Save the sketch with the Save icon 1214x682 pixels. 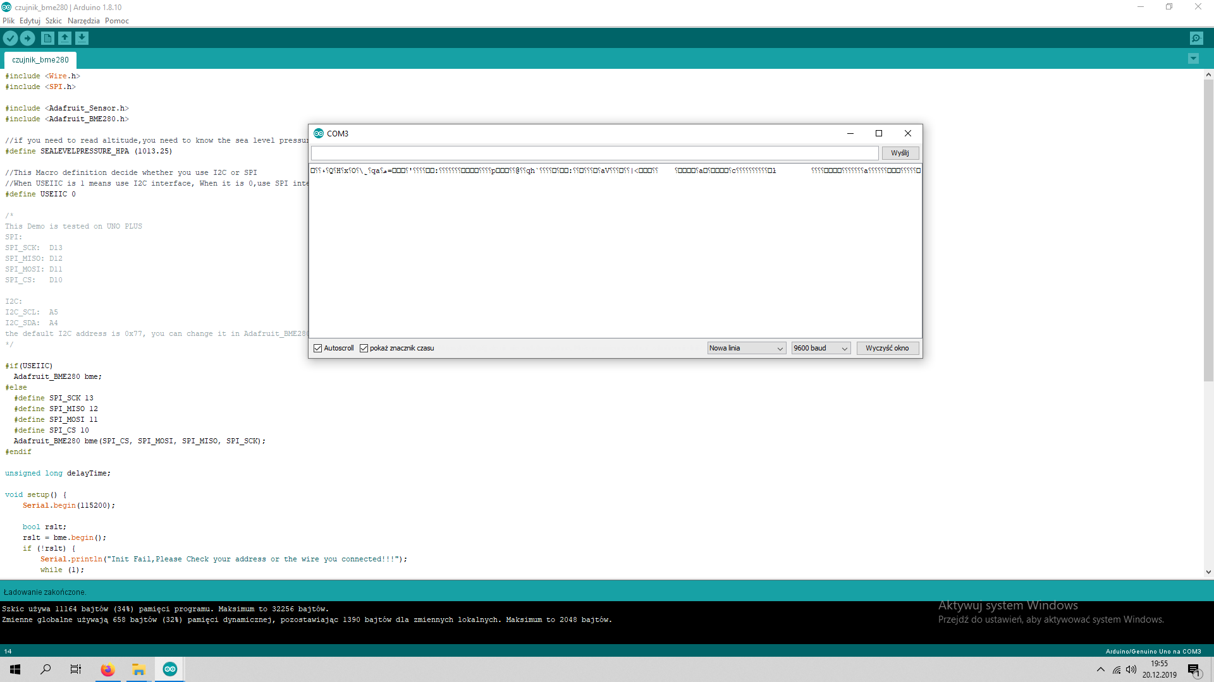coord(82,39)
